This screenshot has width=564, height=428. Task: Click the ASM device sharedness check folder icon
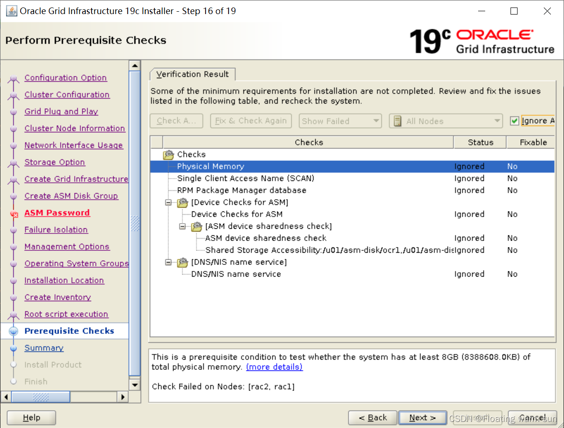[x=197, y=226]
